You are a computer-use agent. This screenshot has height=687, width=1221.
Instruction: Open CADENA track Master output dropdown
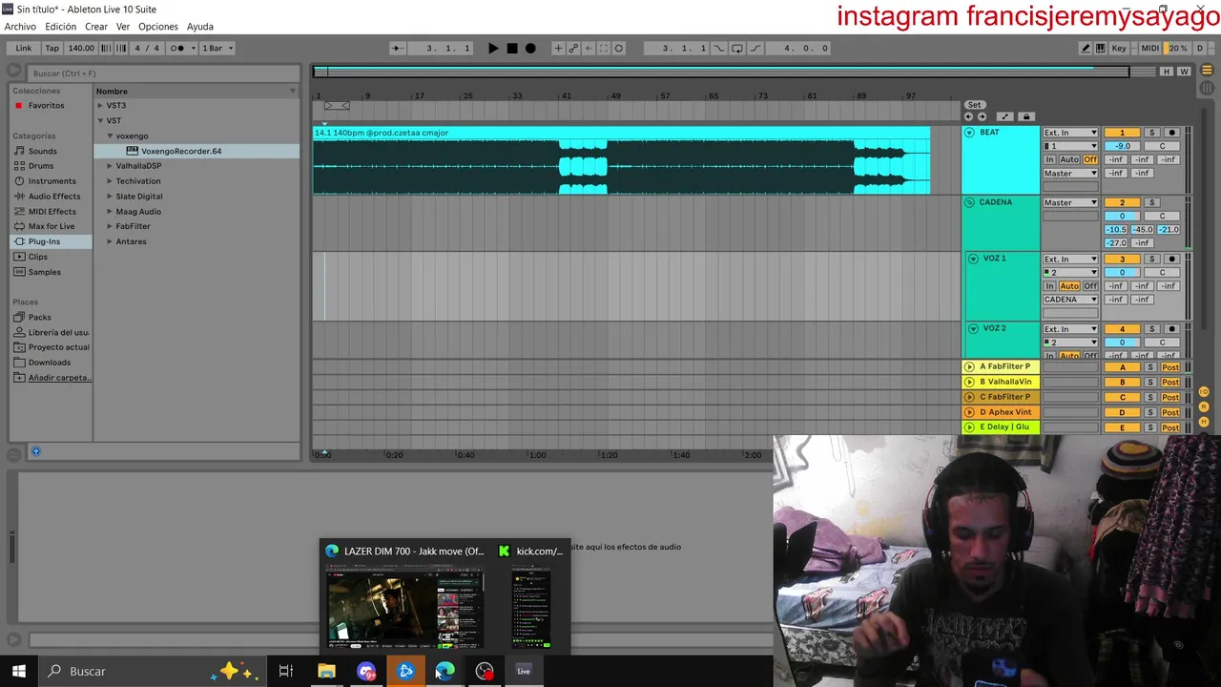click(1070, 202)
